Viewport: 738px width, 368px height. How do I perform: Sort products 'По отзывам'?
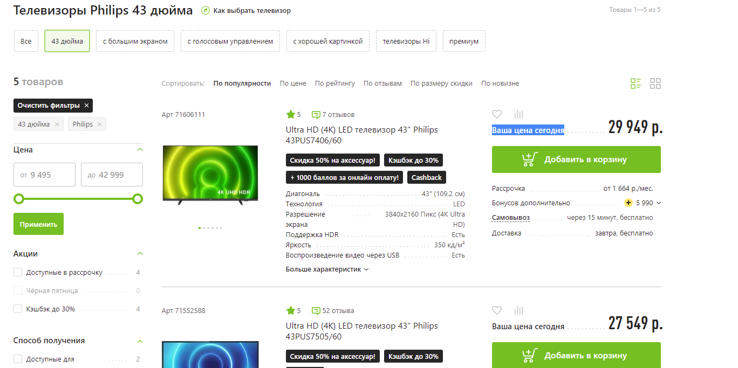coord(382,84)
